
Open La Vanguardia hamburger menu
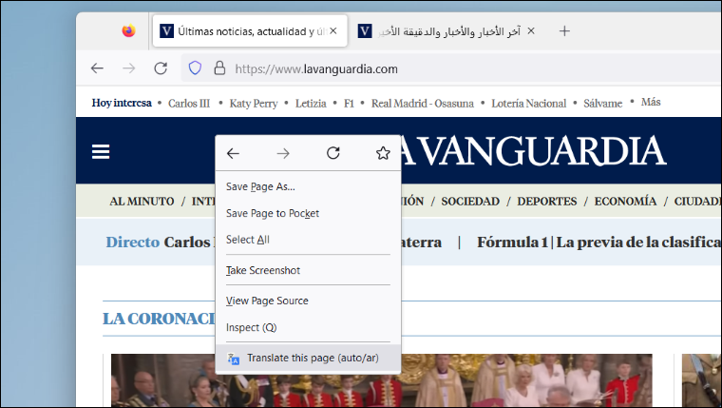pyautogui.click(x=101, y=151)
